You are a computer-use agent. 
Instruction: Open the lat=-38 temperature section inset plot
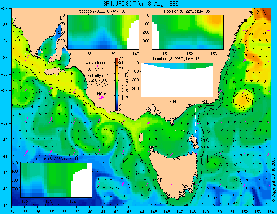[x=103, y=32]
